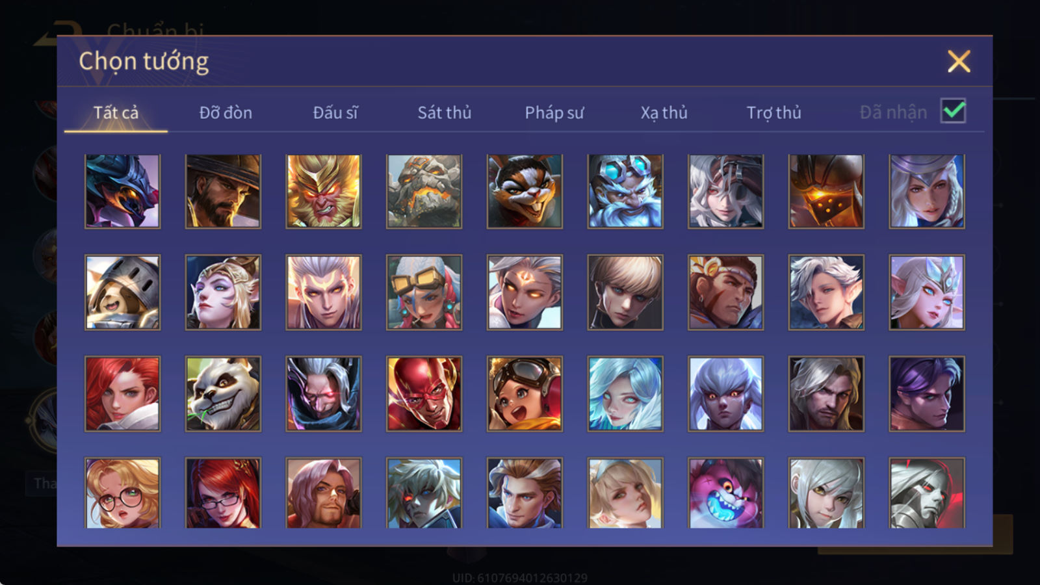Image resolution: width=1040 pixels, height=585 pixels.
Task: Select the cowboy hat bearded hero portrait
Action: tap(223, 192)
